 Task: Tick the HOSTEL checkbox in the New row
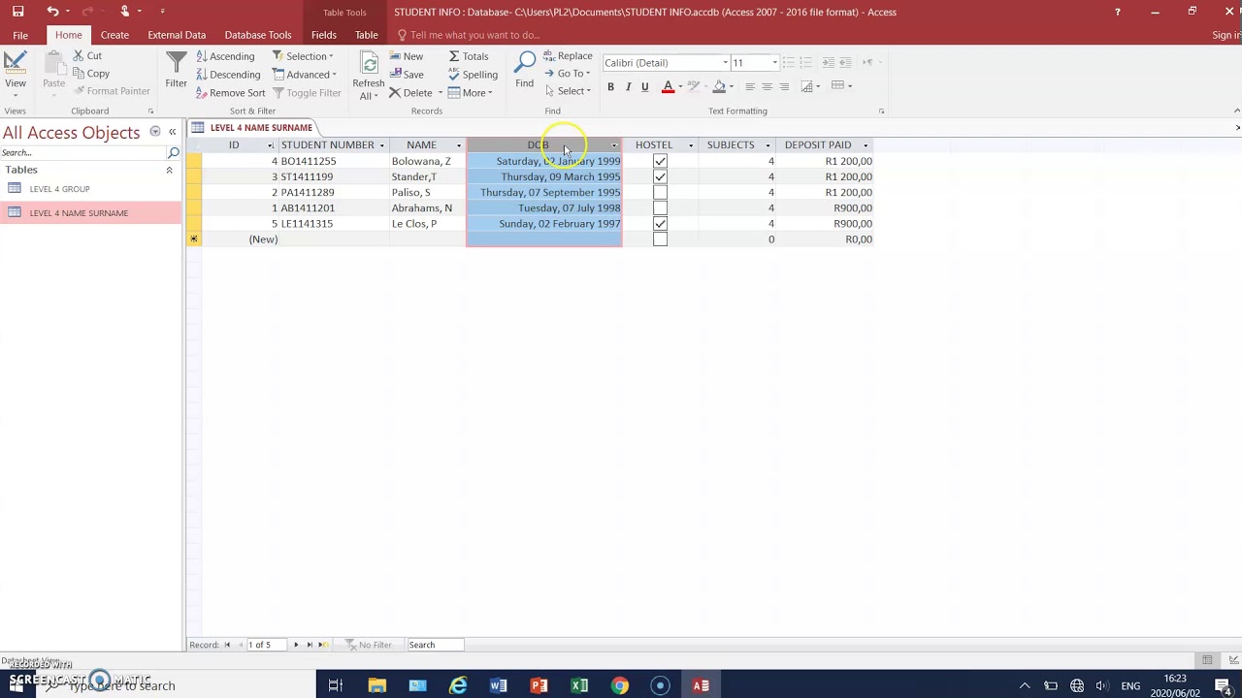tap(660, 238)
